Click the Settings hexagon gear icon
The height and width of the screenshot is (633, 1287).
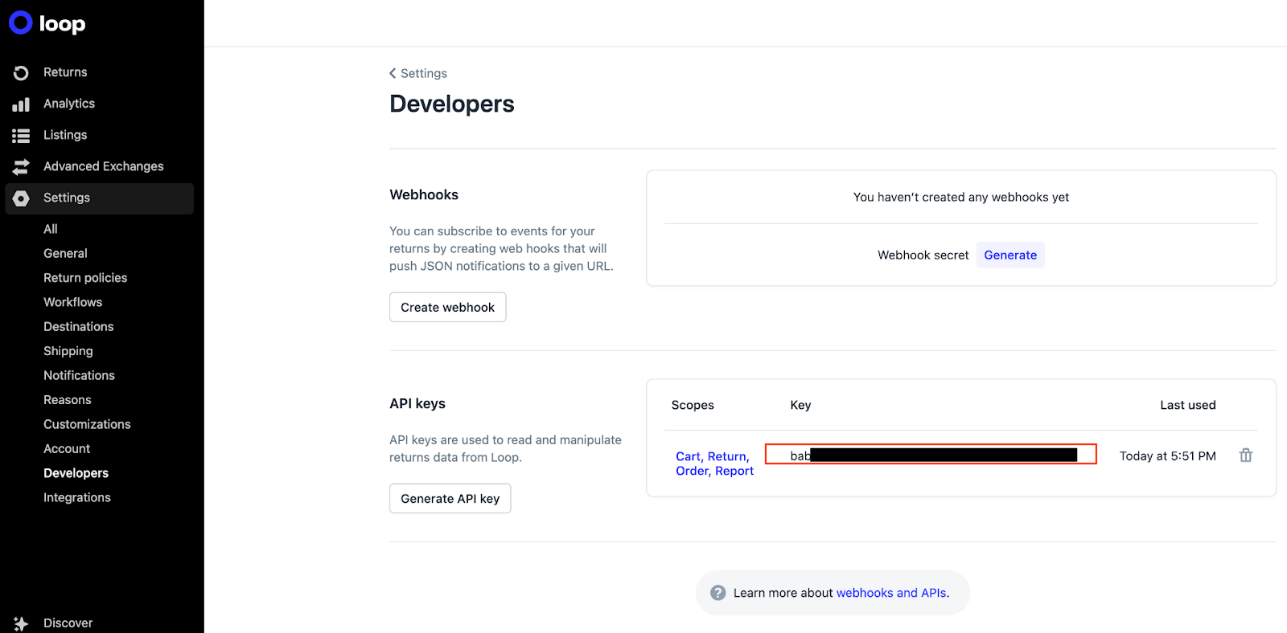tap(21, 198)
